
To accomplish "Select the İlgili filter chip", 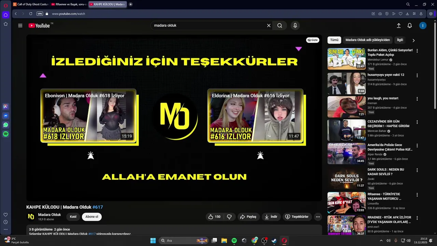I will [400, 40].
